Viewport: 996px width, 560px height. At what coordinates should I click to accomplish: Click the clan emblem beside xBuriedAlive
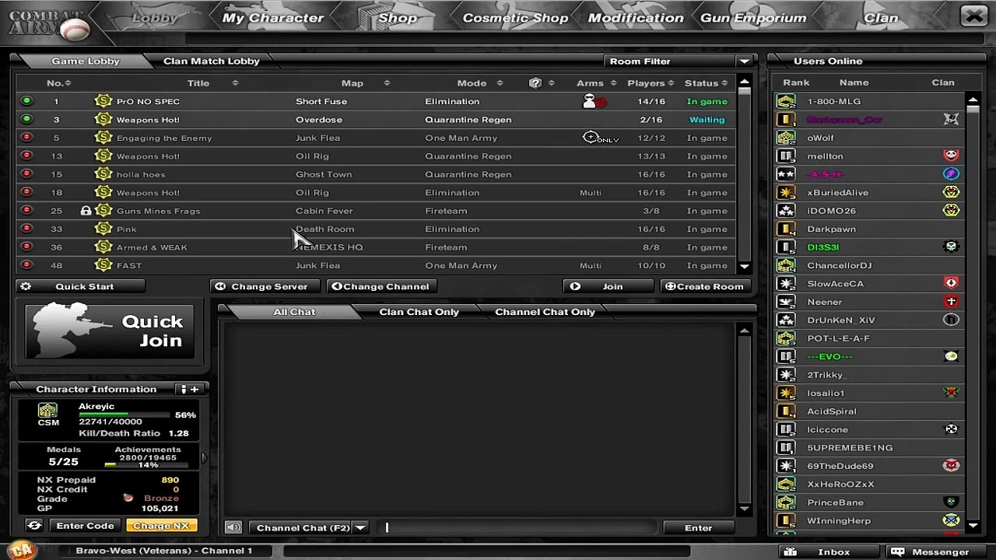[x=951, y=192]
